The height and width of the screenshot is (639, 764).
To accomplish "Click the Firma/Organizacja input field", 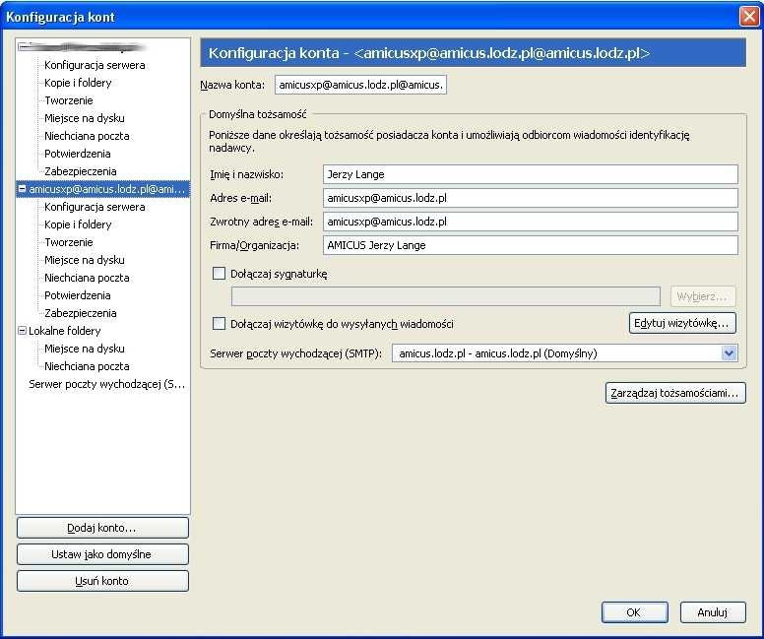I will [x=530, y=245].
